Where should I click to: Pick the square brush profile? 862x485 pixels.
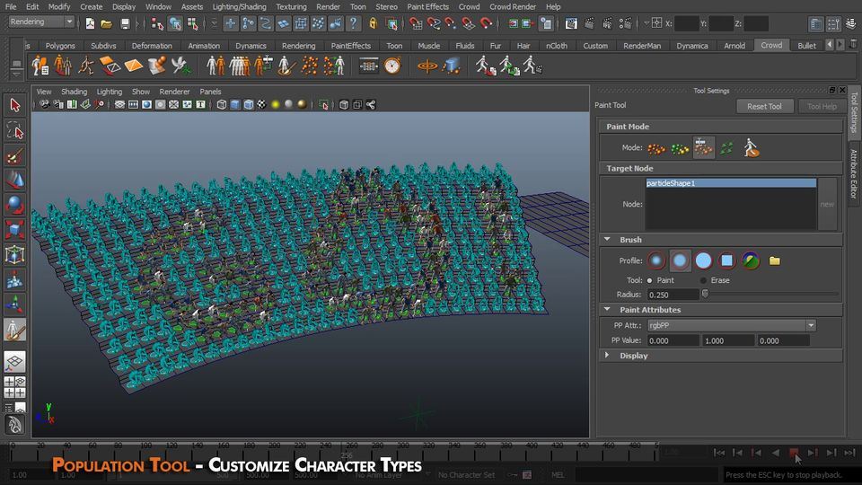(727, 260)
